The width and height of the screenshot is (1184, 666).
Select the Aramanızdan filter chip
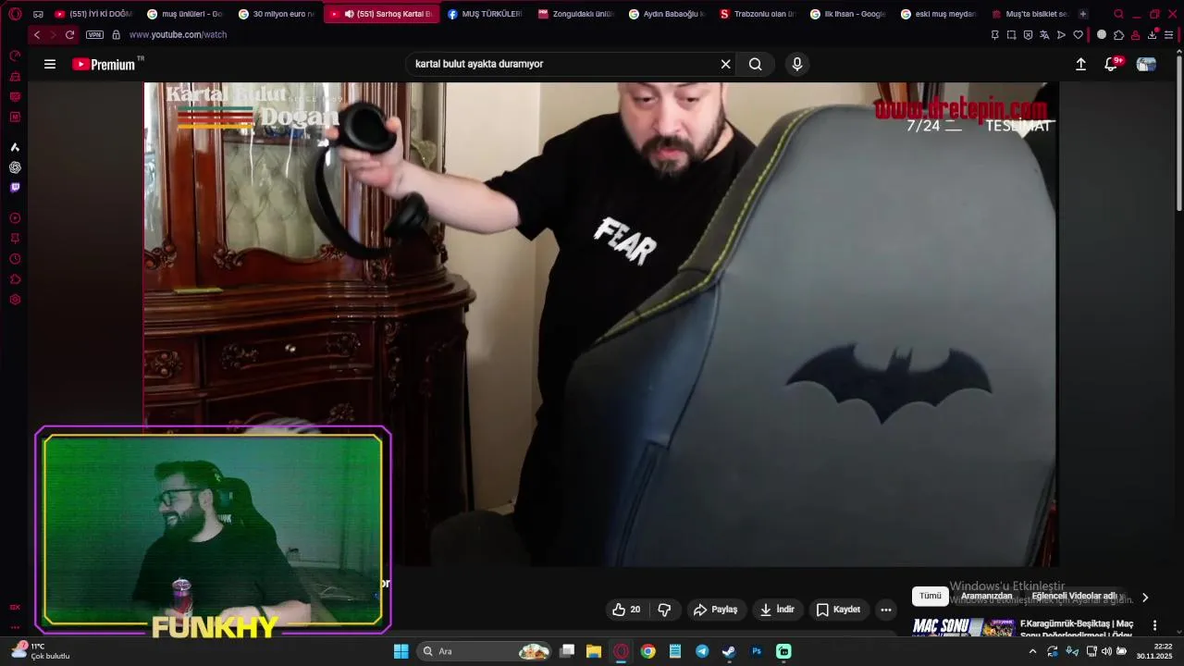click(986, 597)
